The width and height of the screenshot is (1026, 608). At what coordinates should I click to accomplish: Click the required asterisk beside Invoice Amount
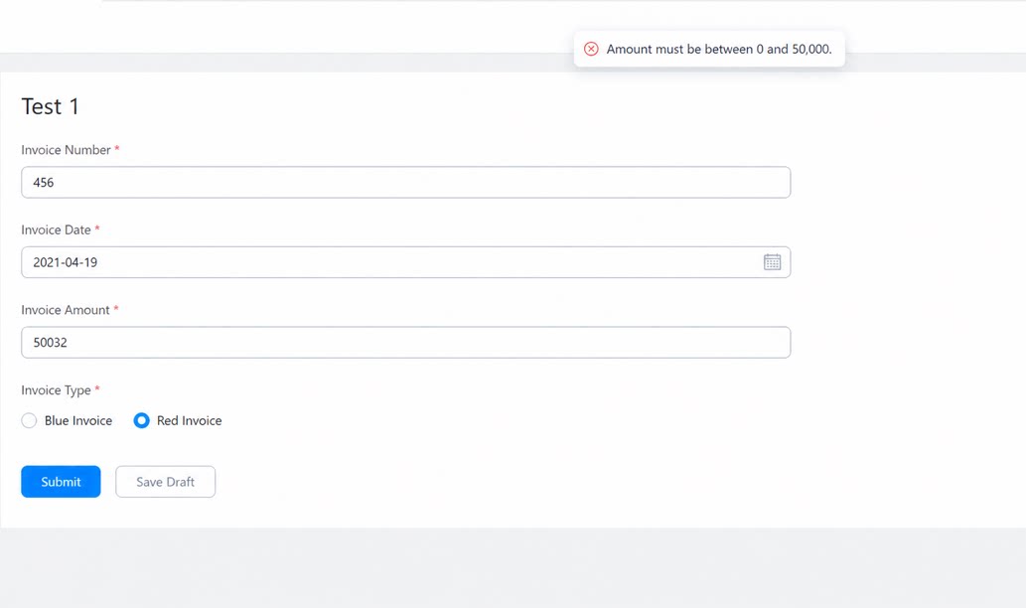click(x=116, y=308)
